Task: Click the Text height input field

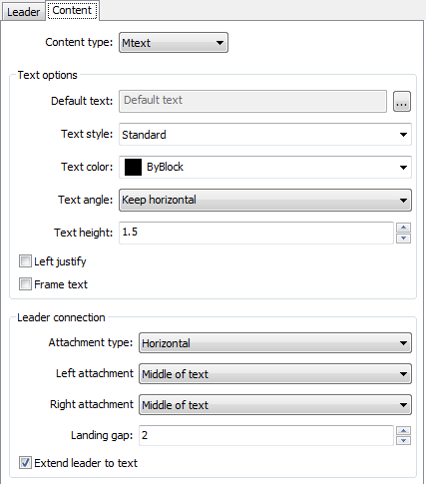Action: 256,233
